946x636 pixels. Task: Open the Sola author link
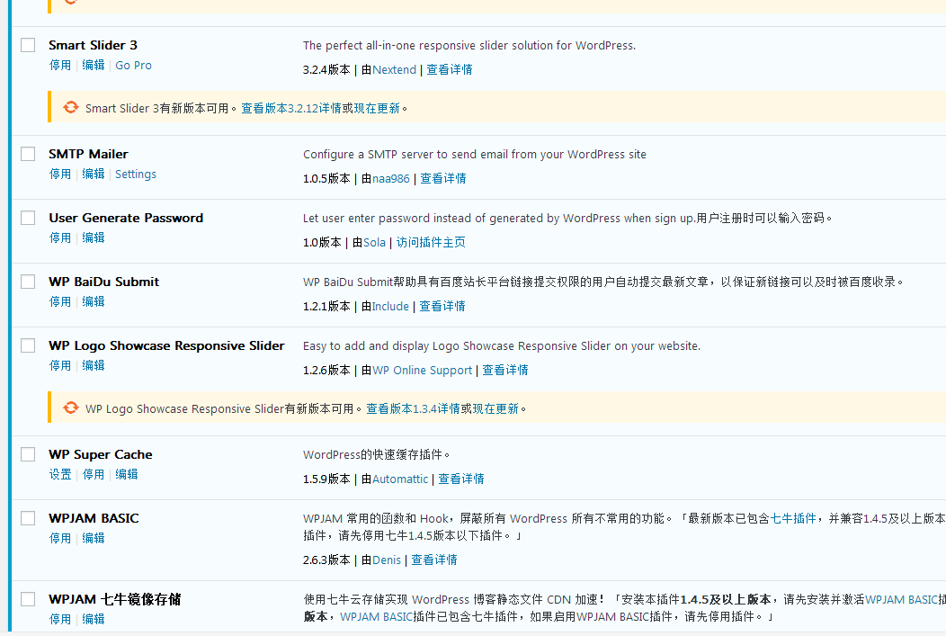(x=374, y=242)
